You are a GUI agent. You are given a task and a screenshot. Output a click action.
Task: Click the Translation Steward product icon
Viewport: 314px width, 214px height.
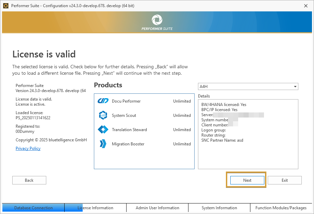(103, 129)
